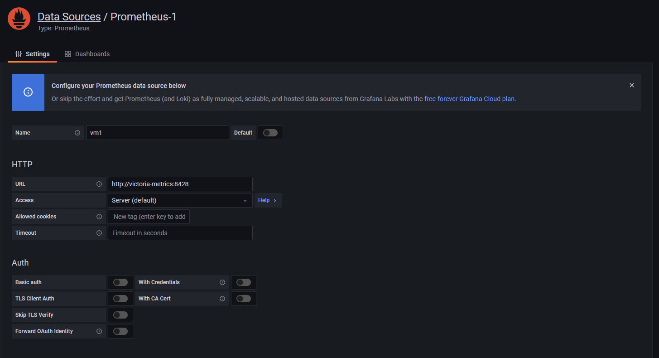The width and height of the screenshot is (659, 358).
Task: Click the blue info icon in the banner
Action: tap(28, 92)
